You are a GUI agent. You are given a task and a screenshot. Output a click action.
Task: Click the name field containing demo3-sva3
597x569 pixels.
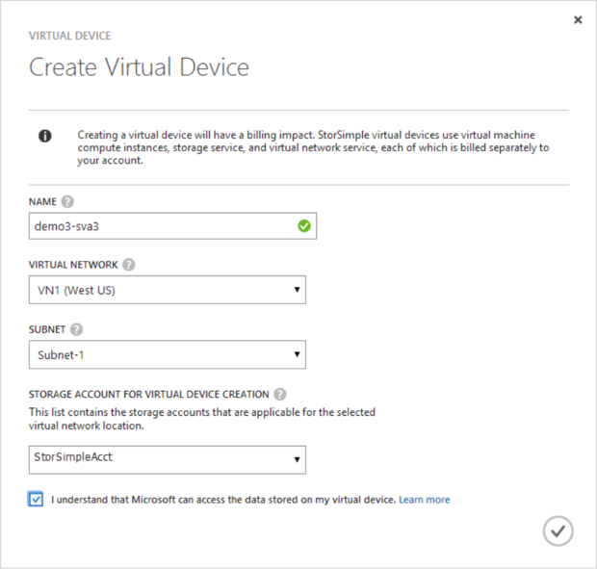tap(172, 226)
